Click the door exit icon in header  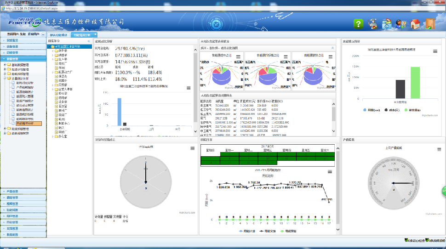point(429,24)
